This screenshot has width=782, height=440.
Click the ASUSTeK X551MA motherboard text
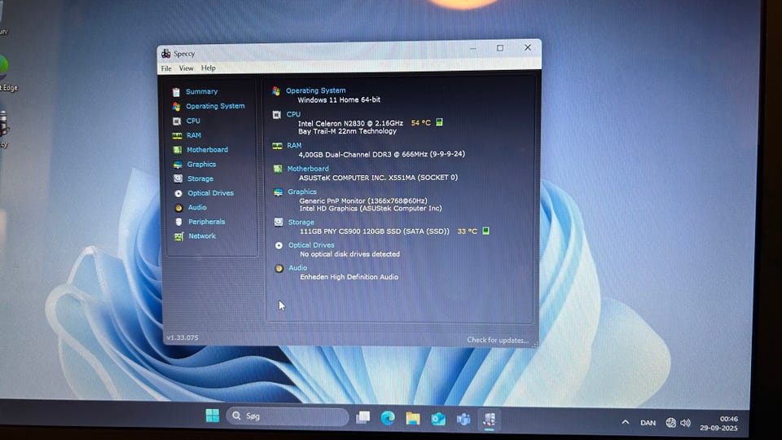click(378, 178)
